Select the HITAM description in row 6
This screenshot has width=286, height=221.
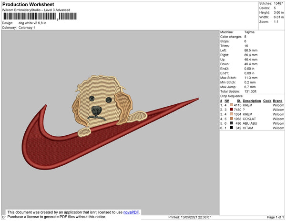tap(248, 128)
